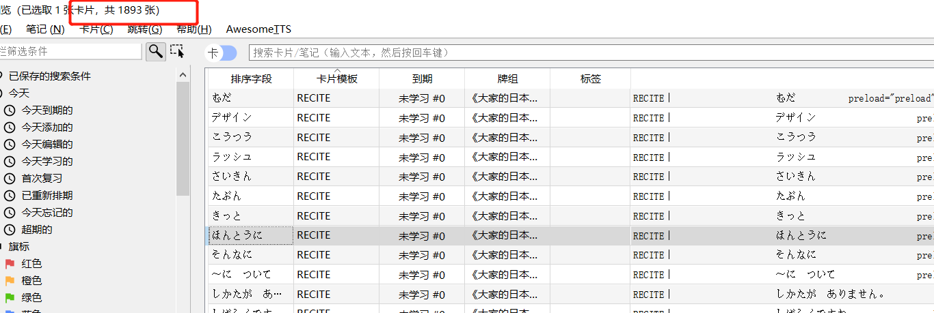Select the たぶん sort-field cell
Screen dimensions: 934x313
click(x=251, y=196)
